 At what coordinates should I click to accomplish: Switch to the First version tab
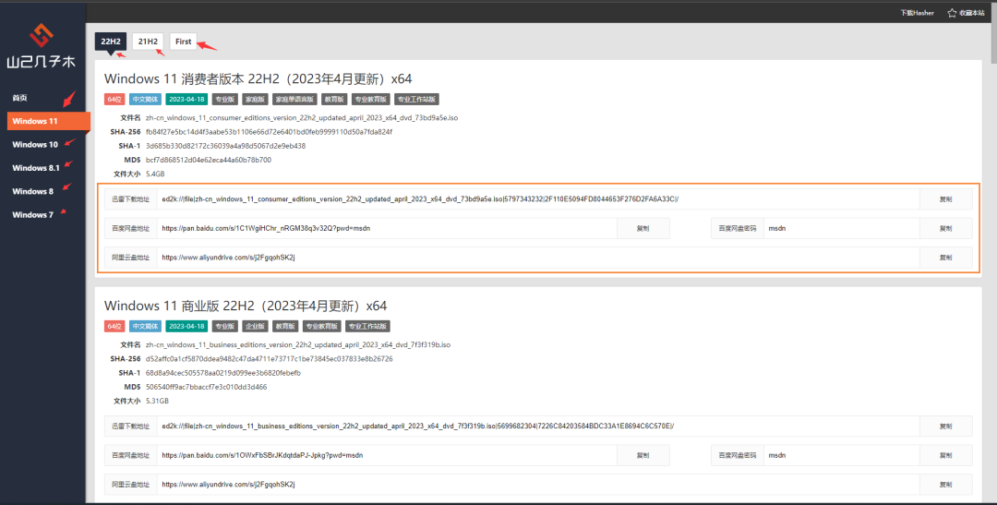(x=183, y=42)
